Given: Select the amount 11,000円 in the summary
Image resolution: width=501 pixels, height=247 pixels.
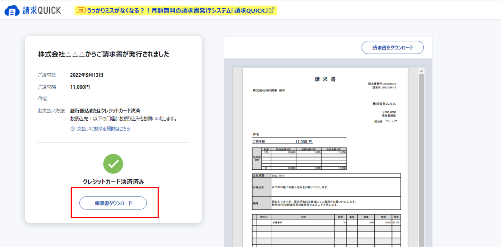Looking at the screenshot, I should click(x=80, y=87).
